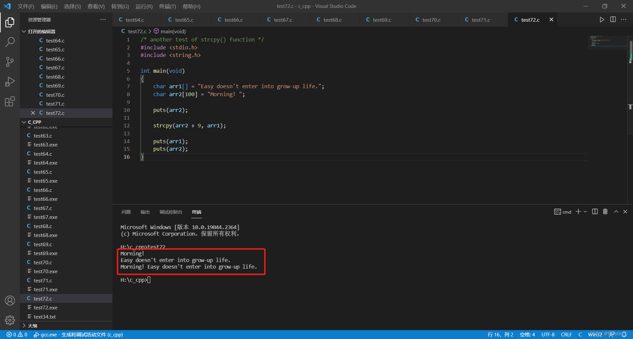
Task: Open editor More Actions ellipsis
Action: point(623,20)
